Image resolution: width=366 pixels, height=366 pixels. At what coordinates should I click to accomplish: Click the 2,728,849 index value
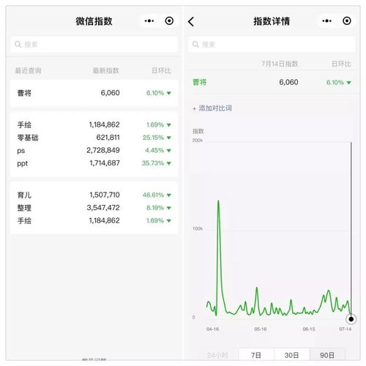pos(103,150)
